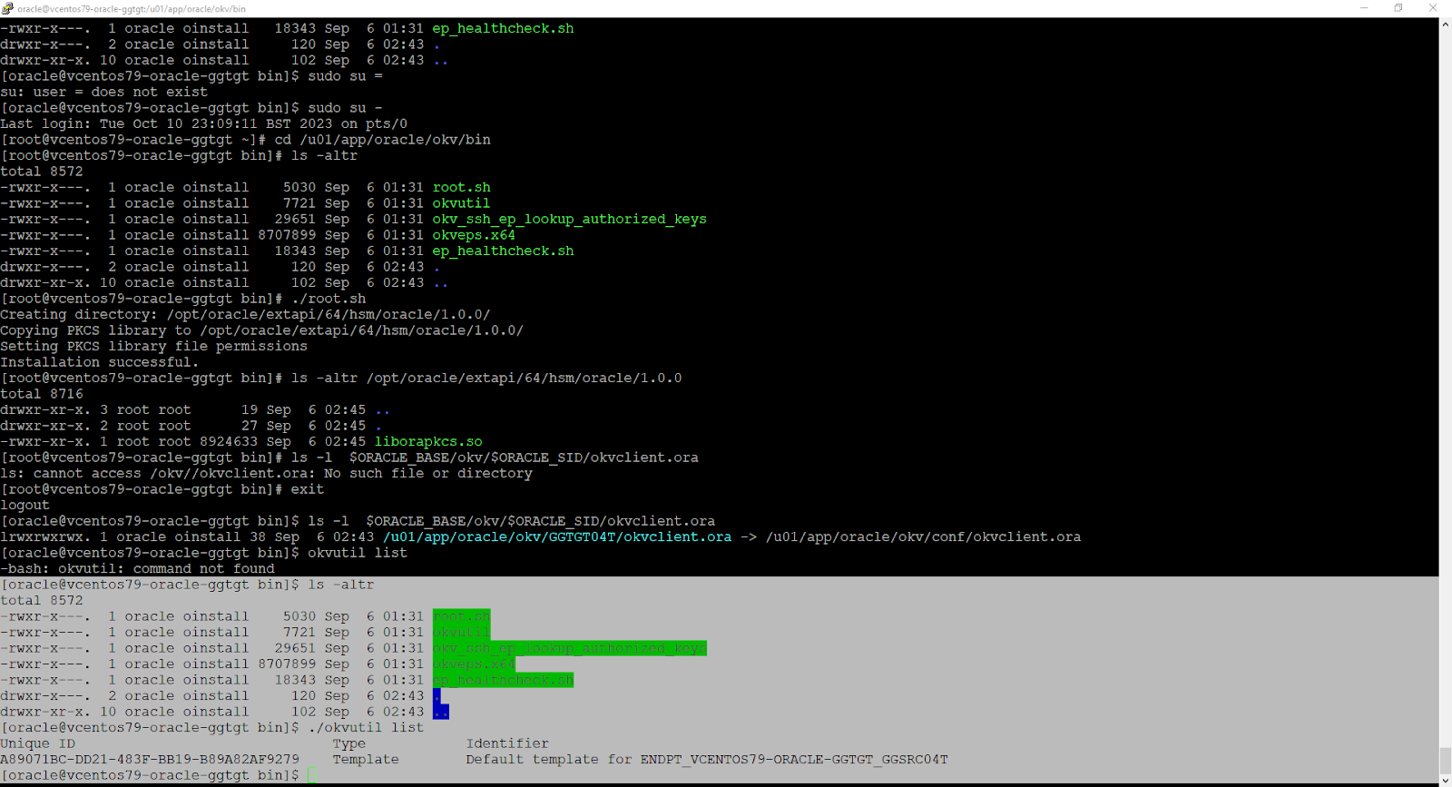The width and height of the screenshot is (1452, 787).
Task: Click 'Default template for ENDPT_VCENTOS79-ORACLE-GGTGT_GGSRC04T'
Action: 707,759
